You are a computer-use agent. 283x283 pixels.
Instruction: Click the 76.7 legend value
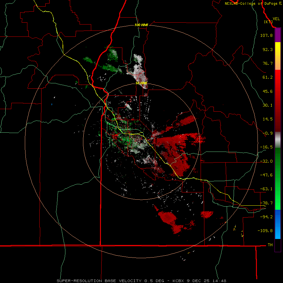268,63
